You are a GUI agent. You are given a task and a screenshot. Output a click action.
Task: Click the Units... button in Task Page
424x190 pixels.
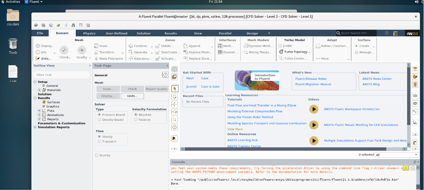(x=132, y=96)
